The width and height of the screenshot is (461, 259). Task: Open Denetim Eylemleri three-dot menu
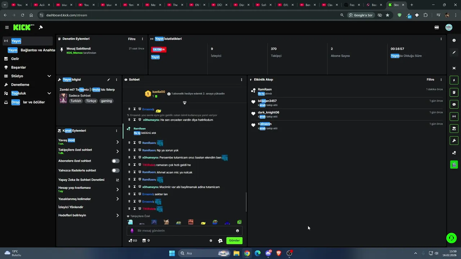pos(142,39)
